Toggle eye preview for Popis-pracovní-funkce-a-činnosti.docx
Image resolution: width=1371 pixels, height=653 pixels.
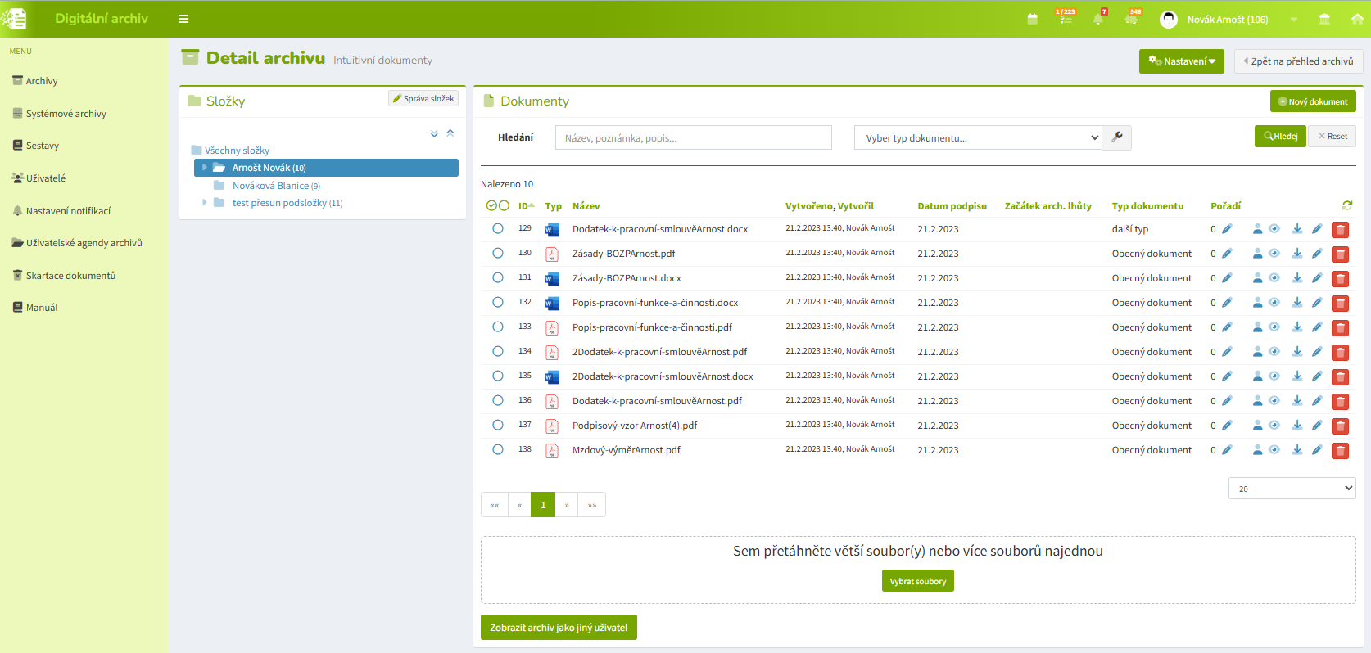pyautogui.click(x=1274, y=303)
